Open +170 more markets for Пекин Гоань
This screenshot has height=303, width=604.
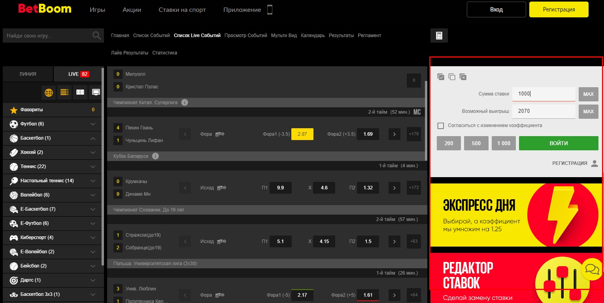(x=414, y=134)
